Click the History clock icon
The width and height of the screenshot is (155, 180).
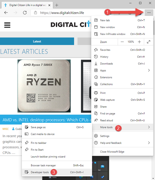point(96,57)
